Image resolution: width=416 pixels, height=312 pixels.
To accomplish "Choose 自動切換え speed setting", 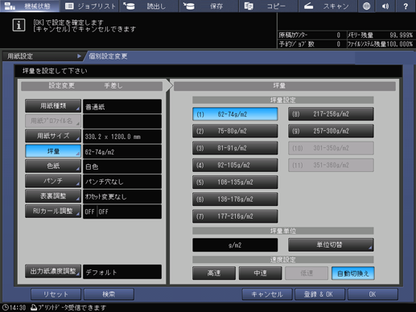I will (x=353, y=273).
